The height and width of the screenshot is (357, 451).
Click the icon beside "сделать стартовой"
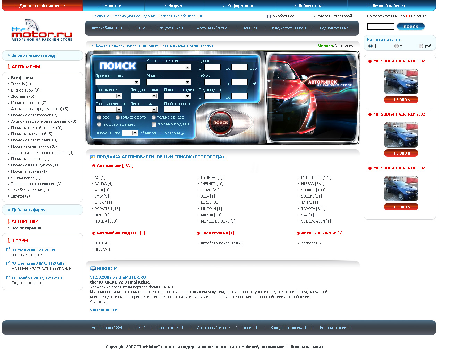pos(314,16)
